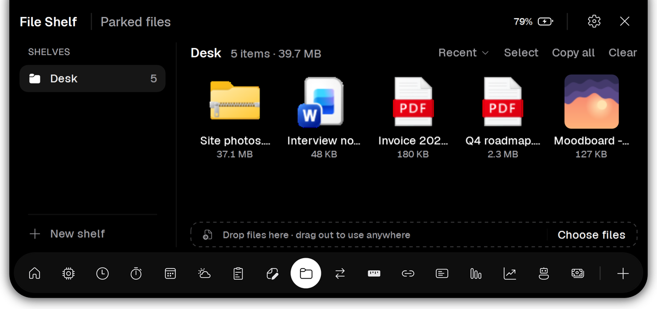Click the battery charging indicator
Image resolution: width=657 pixels, height=309 pixels.
545,22
